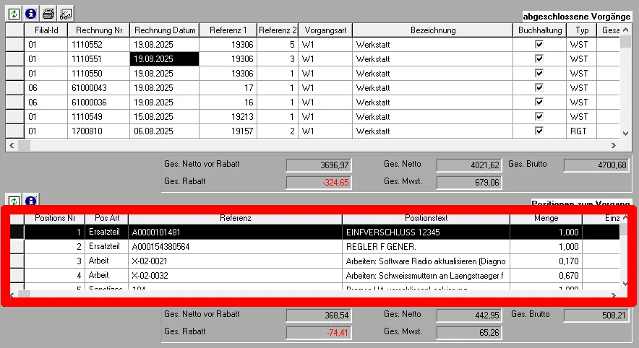Click Ges. Netto field showing 4021,62
The width and height of the screenshot is (639, 348).
[x=468, y=165]
